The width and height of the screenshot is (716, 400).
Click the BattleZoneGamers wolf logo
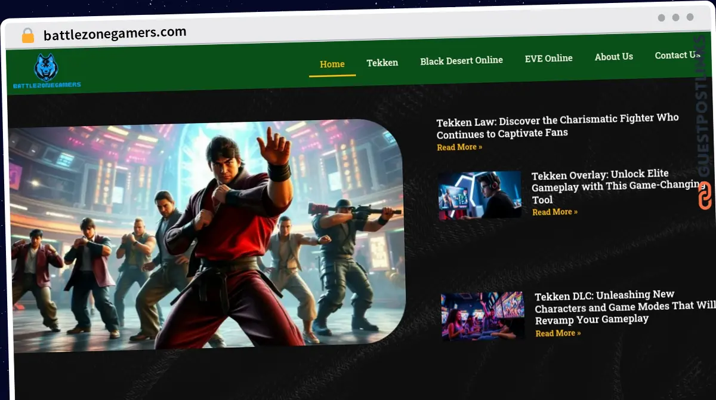tap(46, 67)
